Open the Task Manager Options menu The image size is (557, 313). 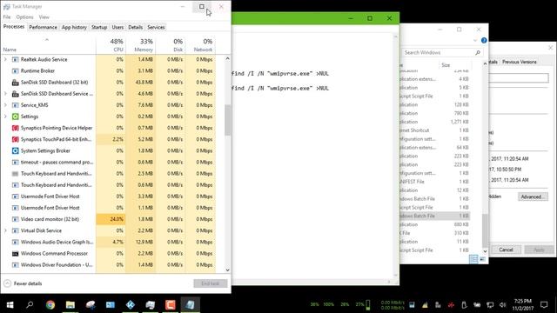24,17
